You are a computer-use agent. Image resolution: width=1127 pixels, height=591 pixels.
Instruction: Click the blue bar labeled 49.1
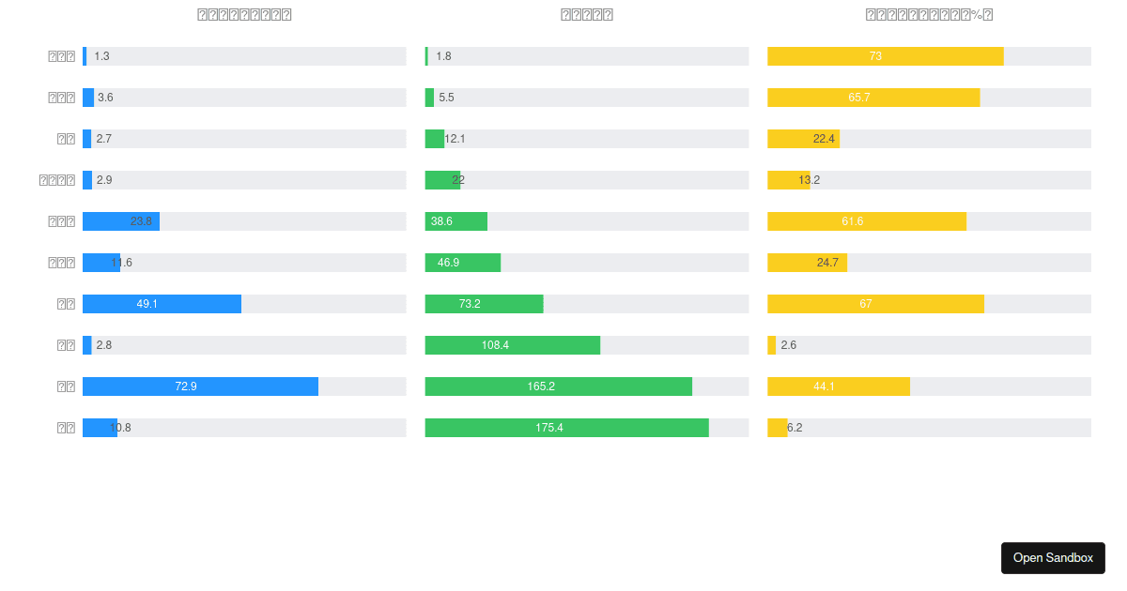(x=162, y=304)
